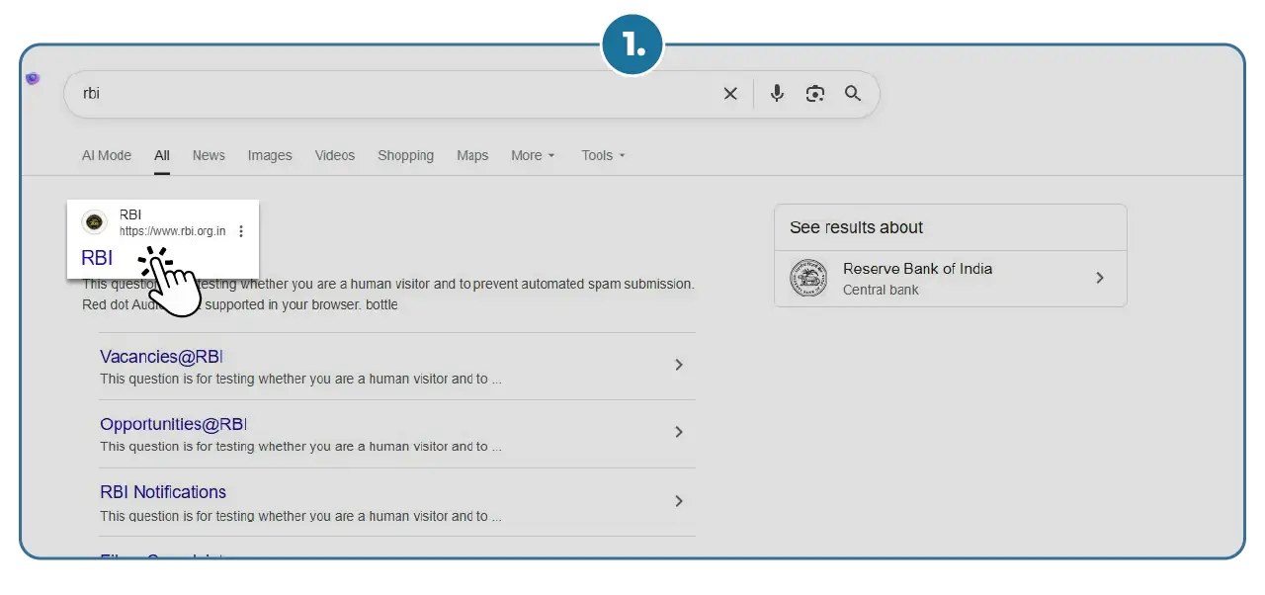Open the Maps tab

tap(472, 155)
